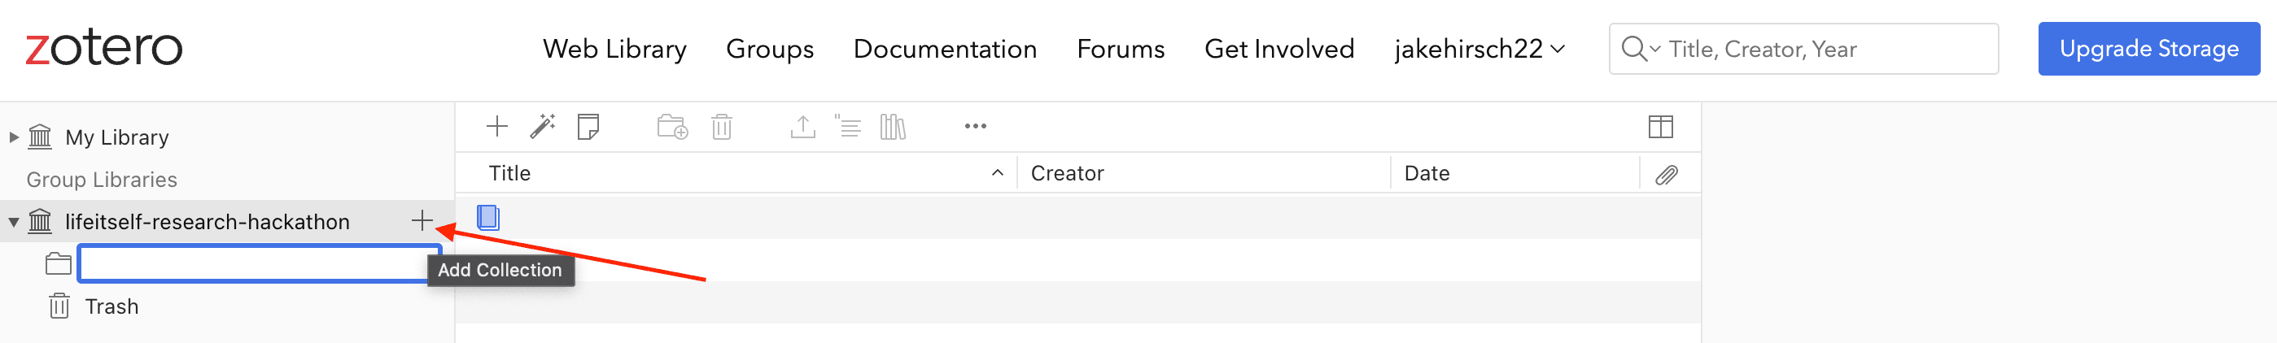Click the trash icon in the items toolbar
2277x343 pixels.
point(721,127)
